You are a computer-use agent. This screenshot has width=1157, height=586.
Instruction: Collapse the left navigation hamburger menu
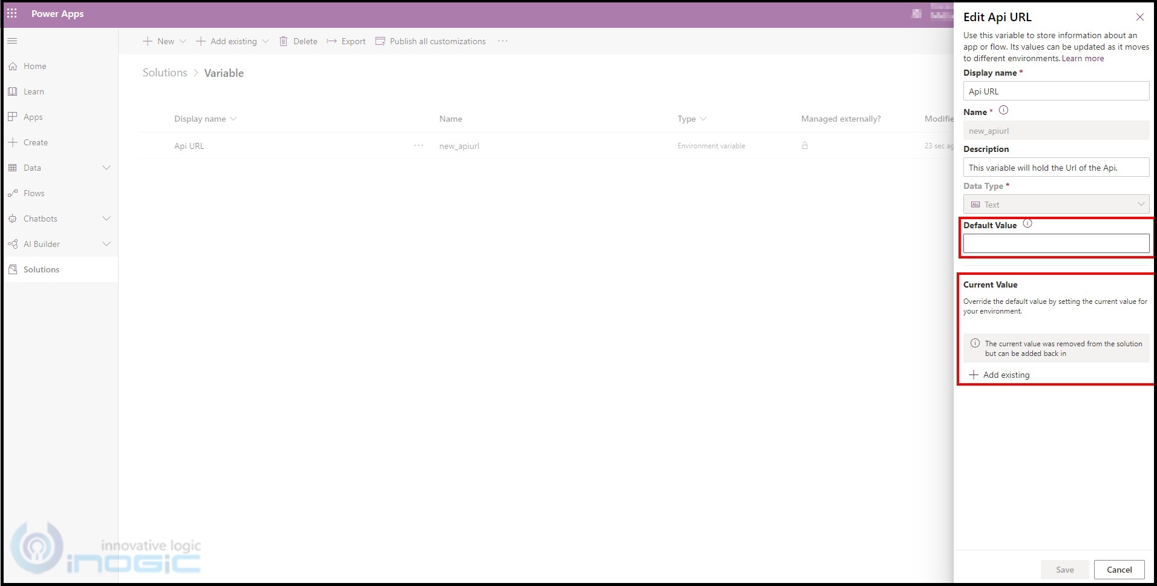(12, 41)
